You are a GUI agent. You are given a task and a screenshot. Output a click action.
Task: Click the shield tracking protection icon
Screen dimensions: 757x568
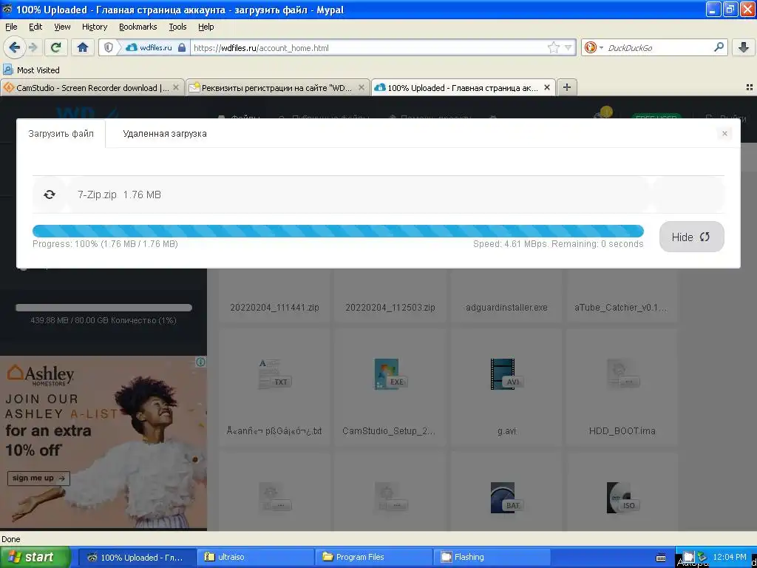click(109, 47)
